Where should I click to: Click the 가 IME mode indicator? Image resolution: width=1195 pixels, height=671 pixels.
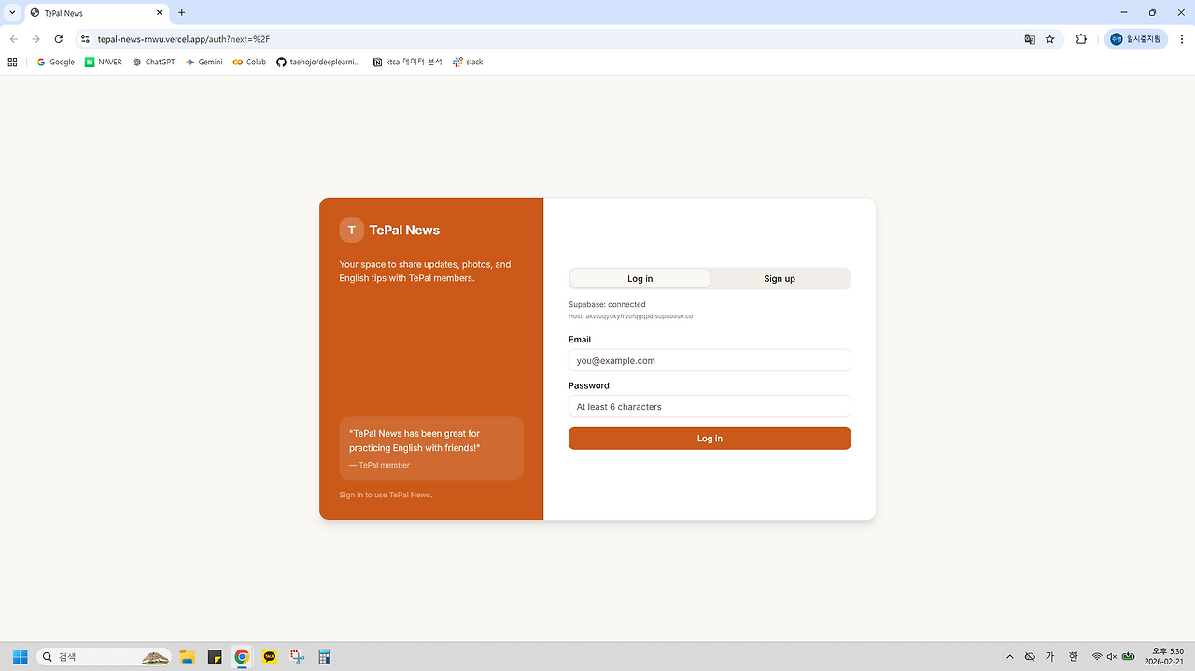coord(1050,657)
